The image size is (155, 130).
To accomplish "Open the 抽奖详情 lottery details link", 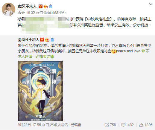I will tap(45, 56).
